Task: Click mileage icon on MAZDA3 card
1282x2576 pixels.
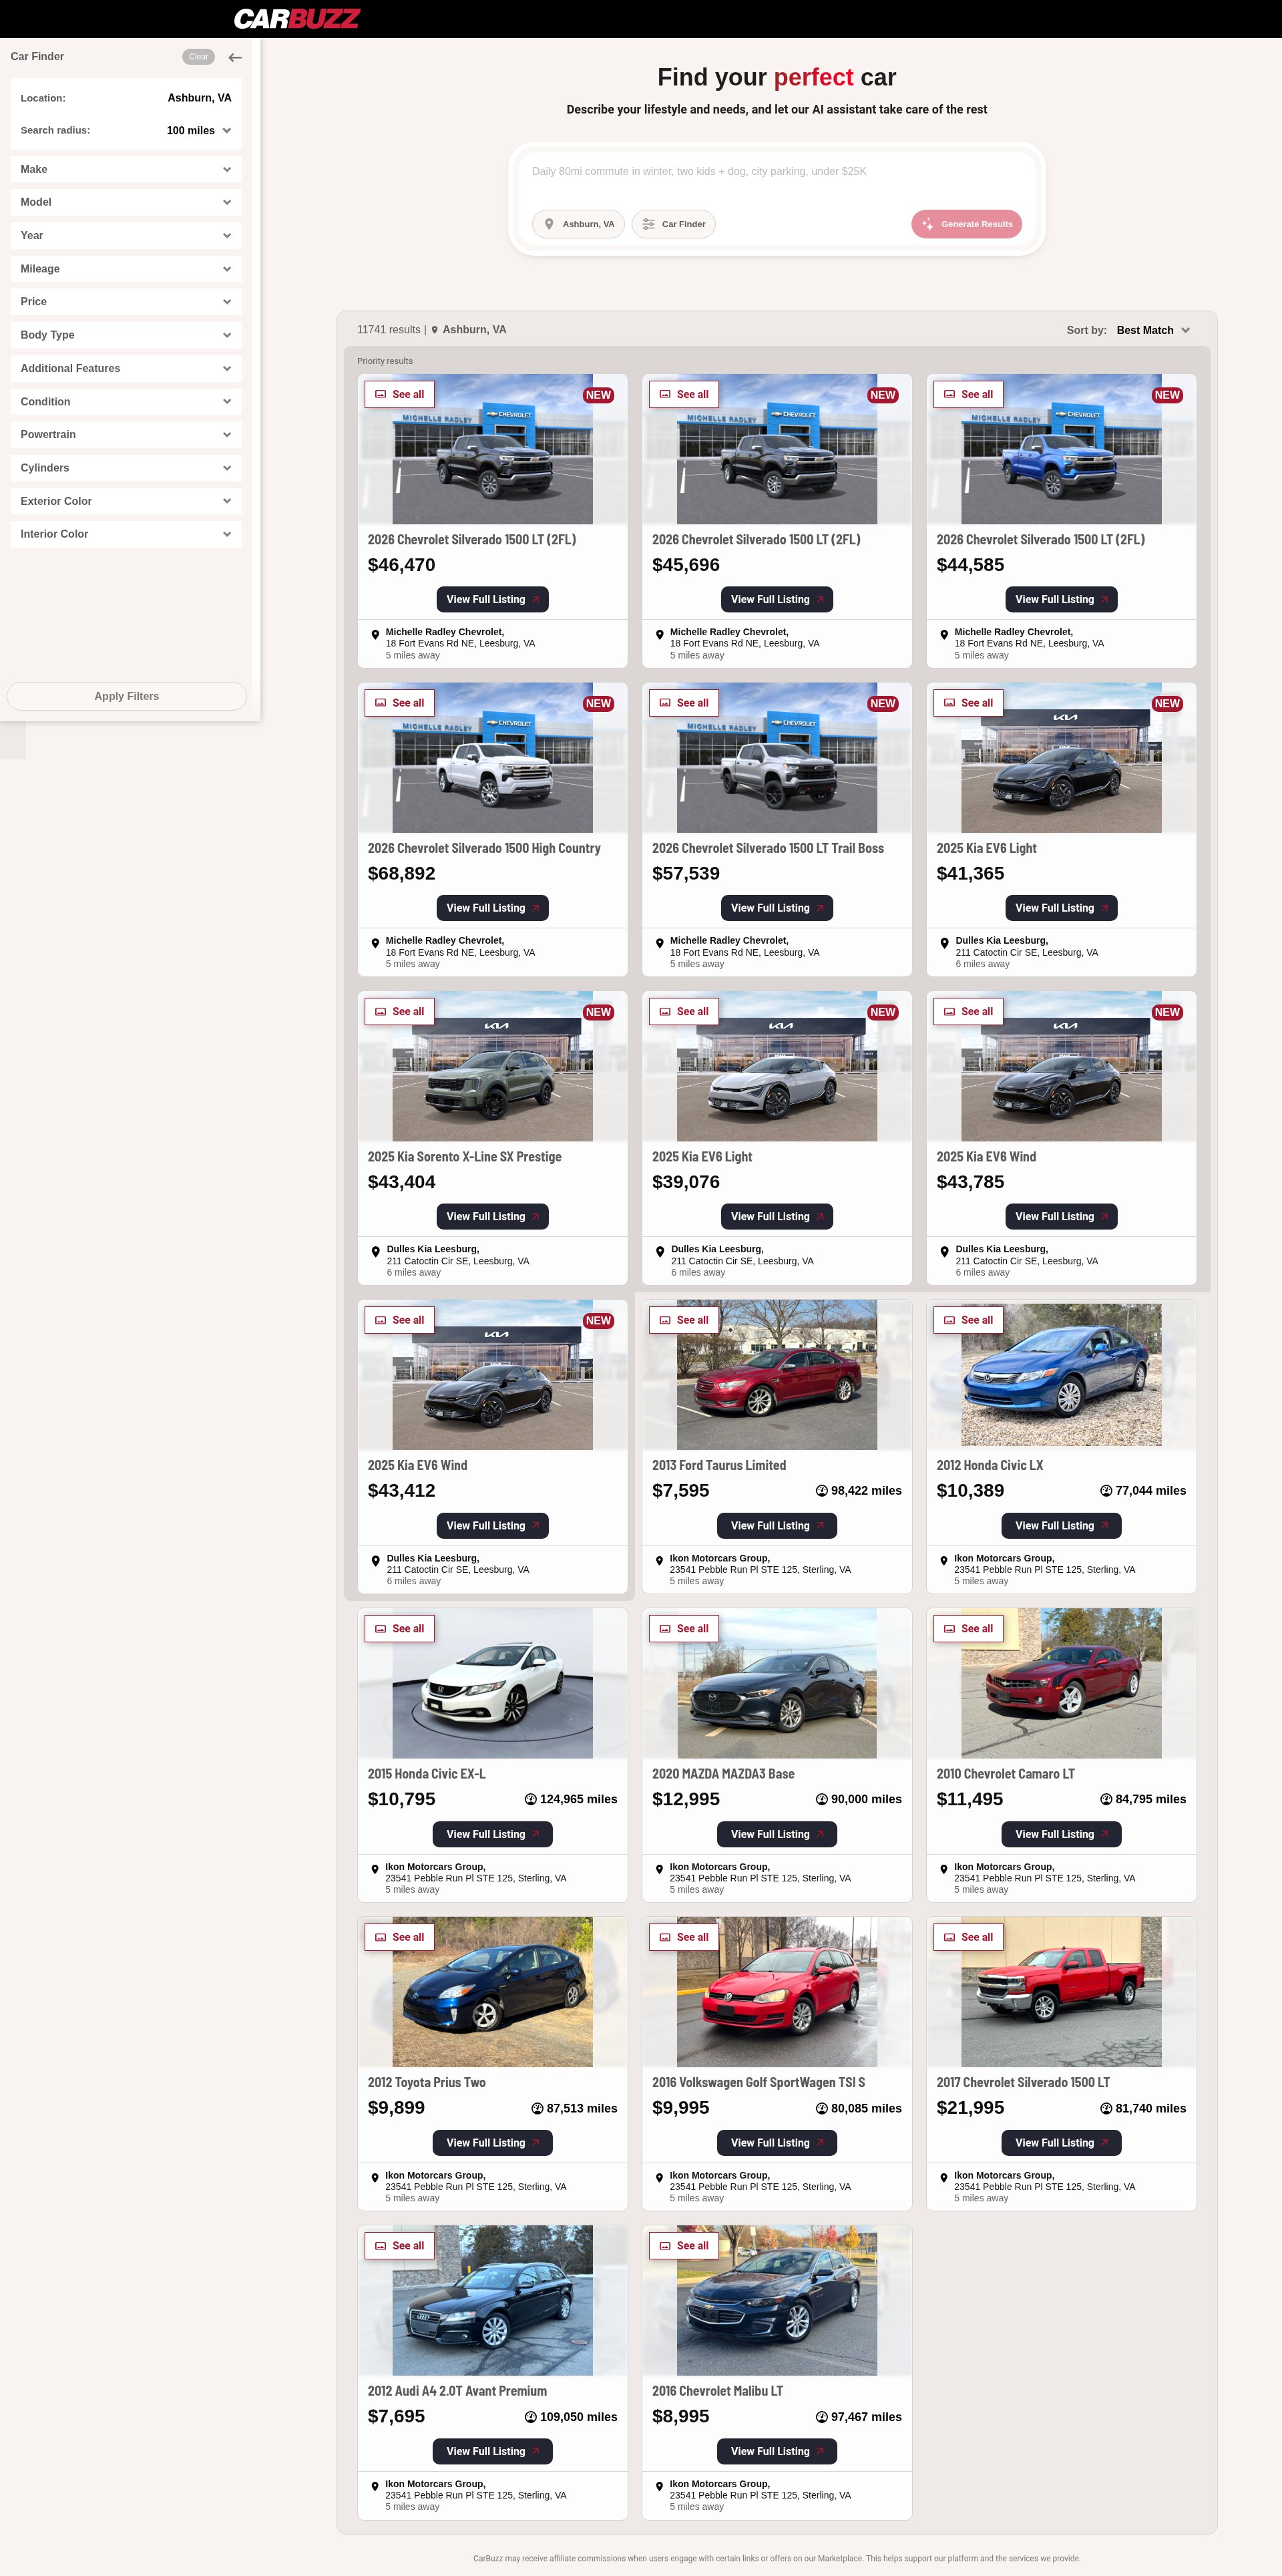Action: [x=822, y=1799]
